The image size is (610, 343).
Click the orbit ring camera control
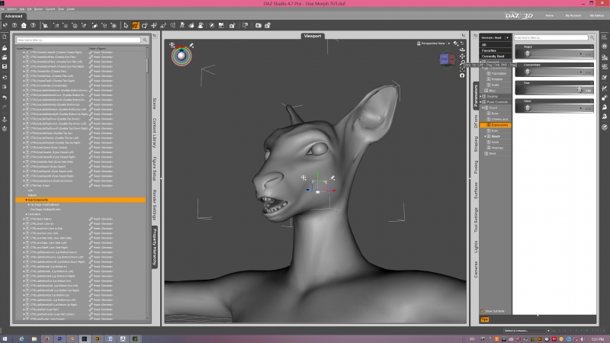[x=181, y=55]
